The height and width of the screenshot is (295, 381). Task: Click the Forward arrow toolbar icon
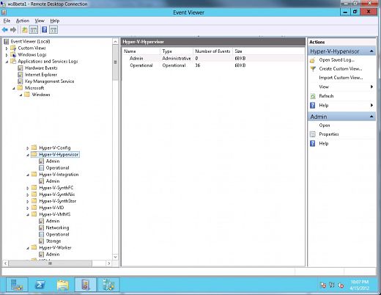[x=13, y=30]
